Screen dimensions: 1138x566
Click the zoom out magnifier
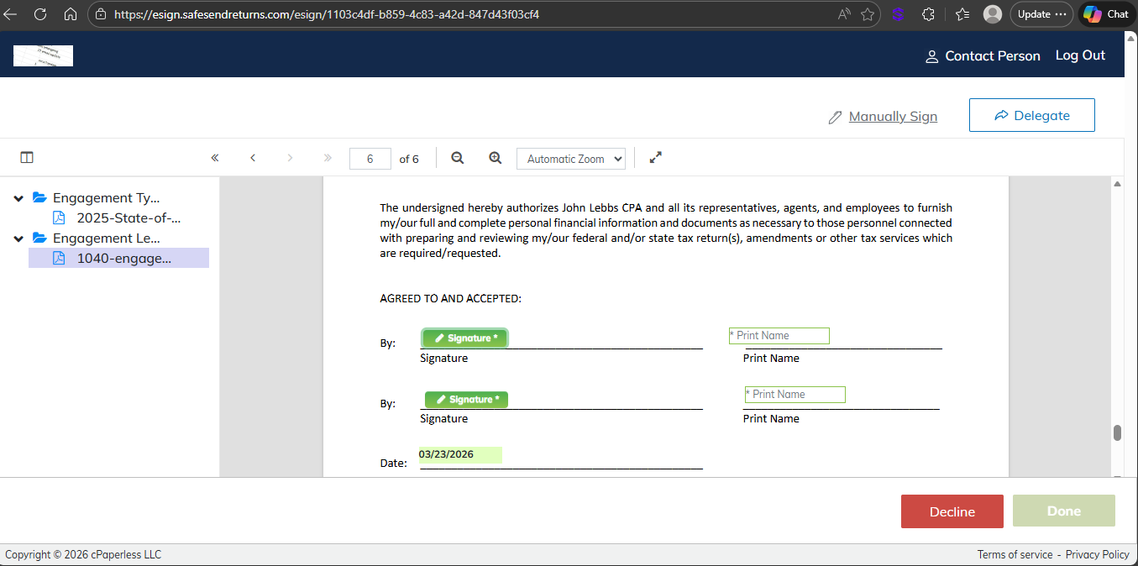(458, 158)
